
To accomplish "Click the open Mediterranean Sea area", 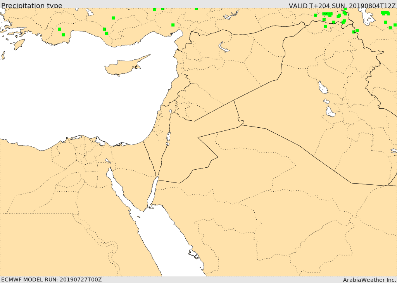I will coord(78,97).
